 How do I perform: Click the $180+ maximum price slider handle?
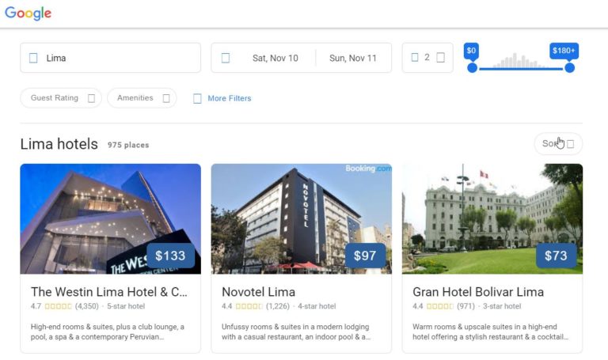click(569, 68)
